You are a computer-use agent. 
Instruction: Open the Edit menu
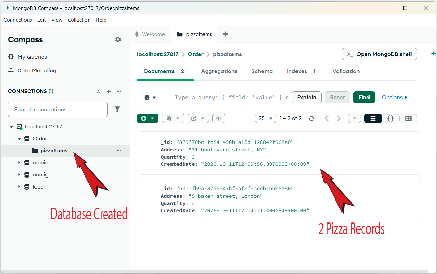[x=42, y=20]
